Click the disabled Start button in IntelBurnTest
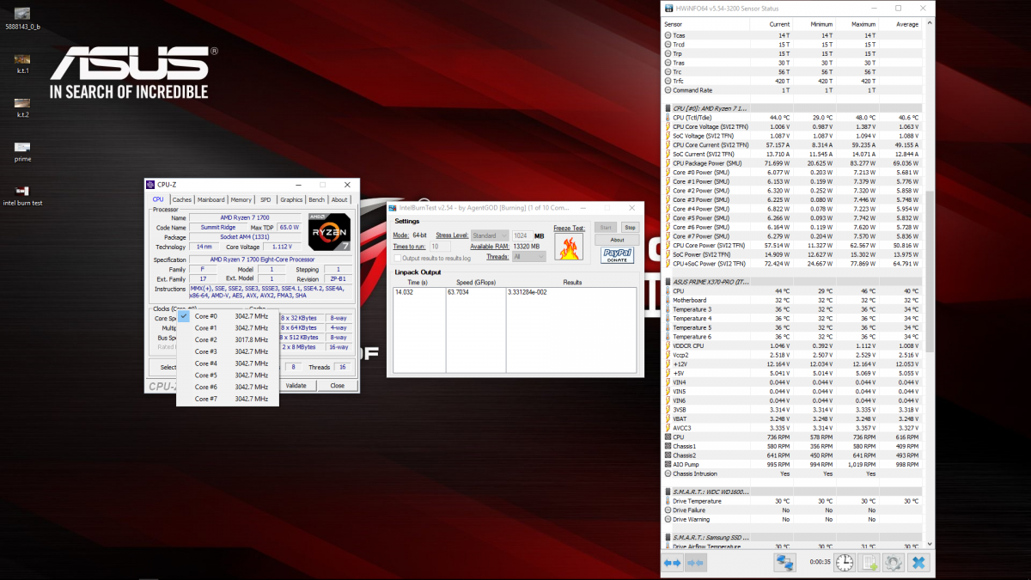Screen dimensions: 1031x580 [x=605, y=228]
